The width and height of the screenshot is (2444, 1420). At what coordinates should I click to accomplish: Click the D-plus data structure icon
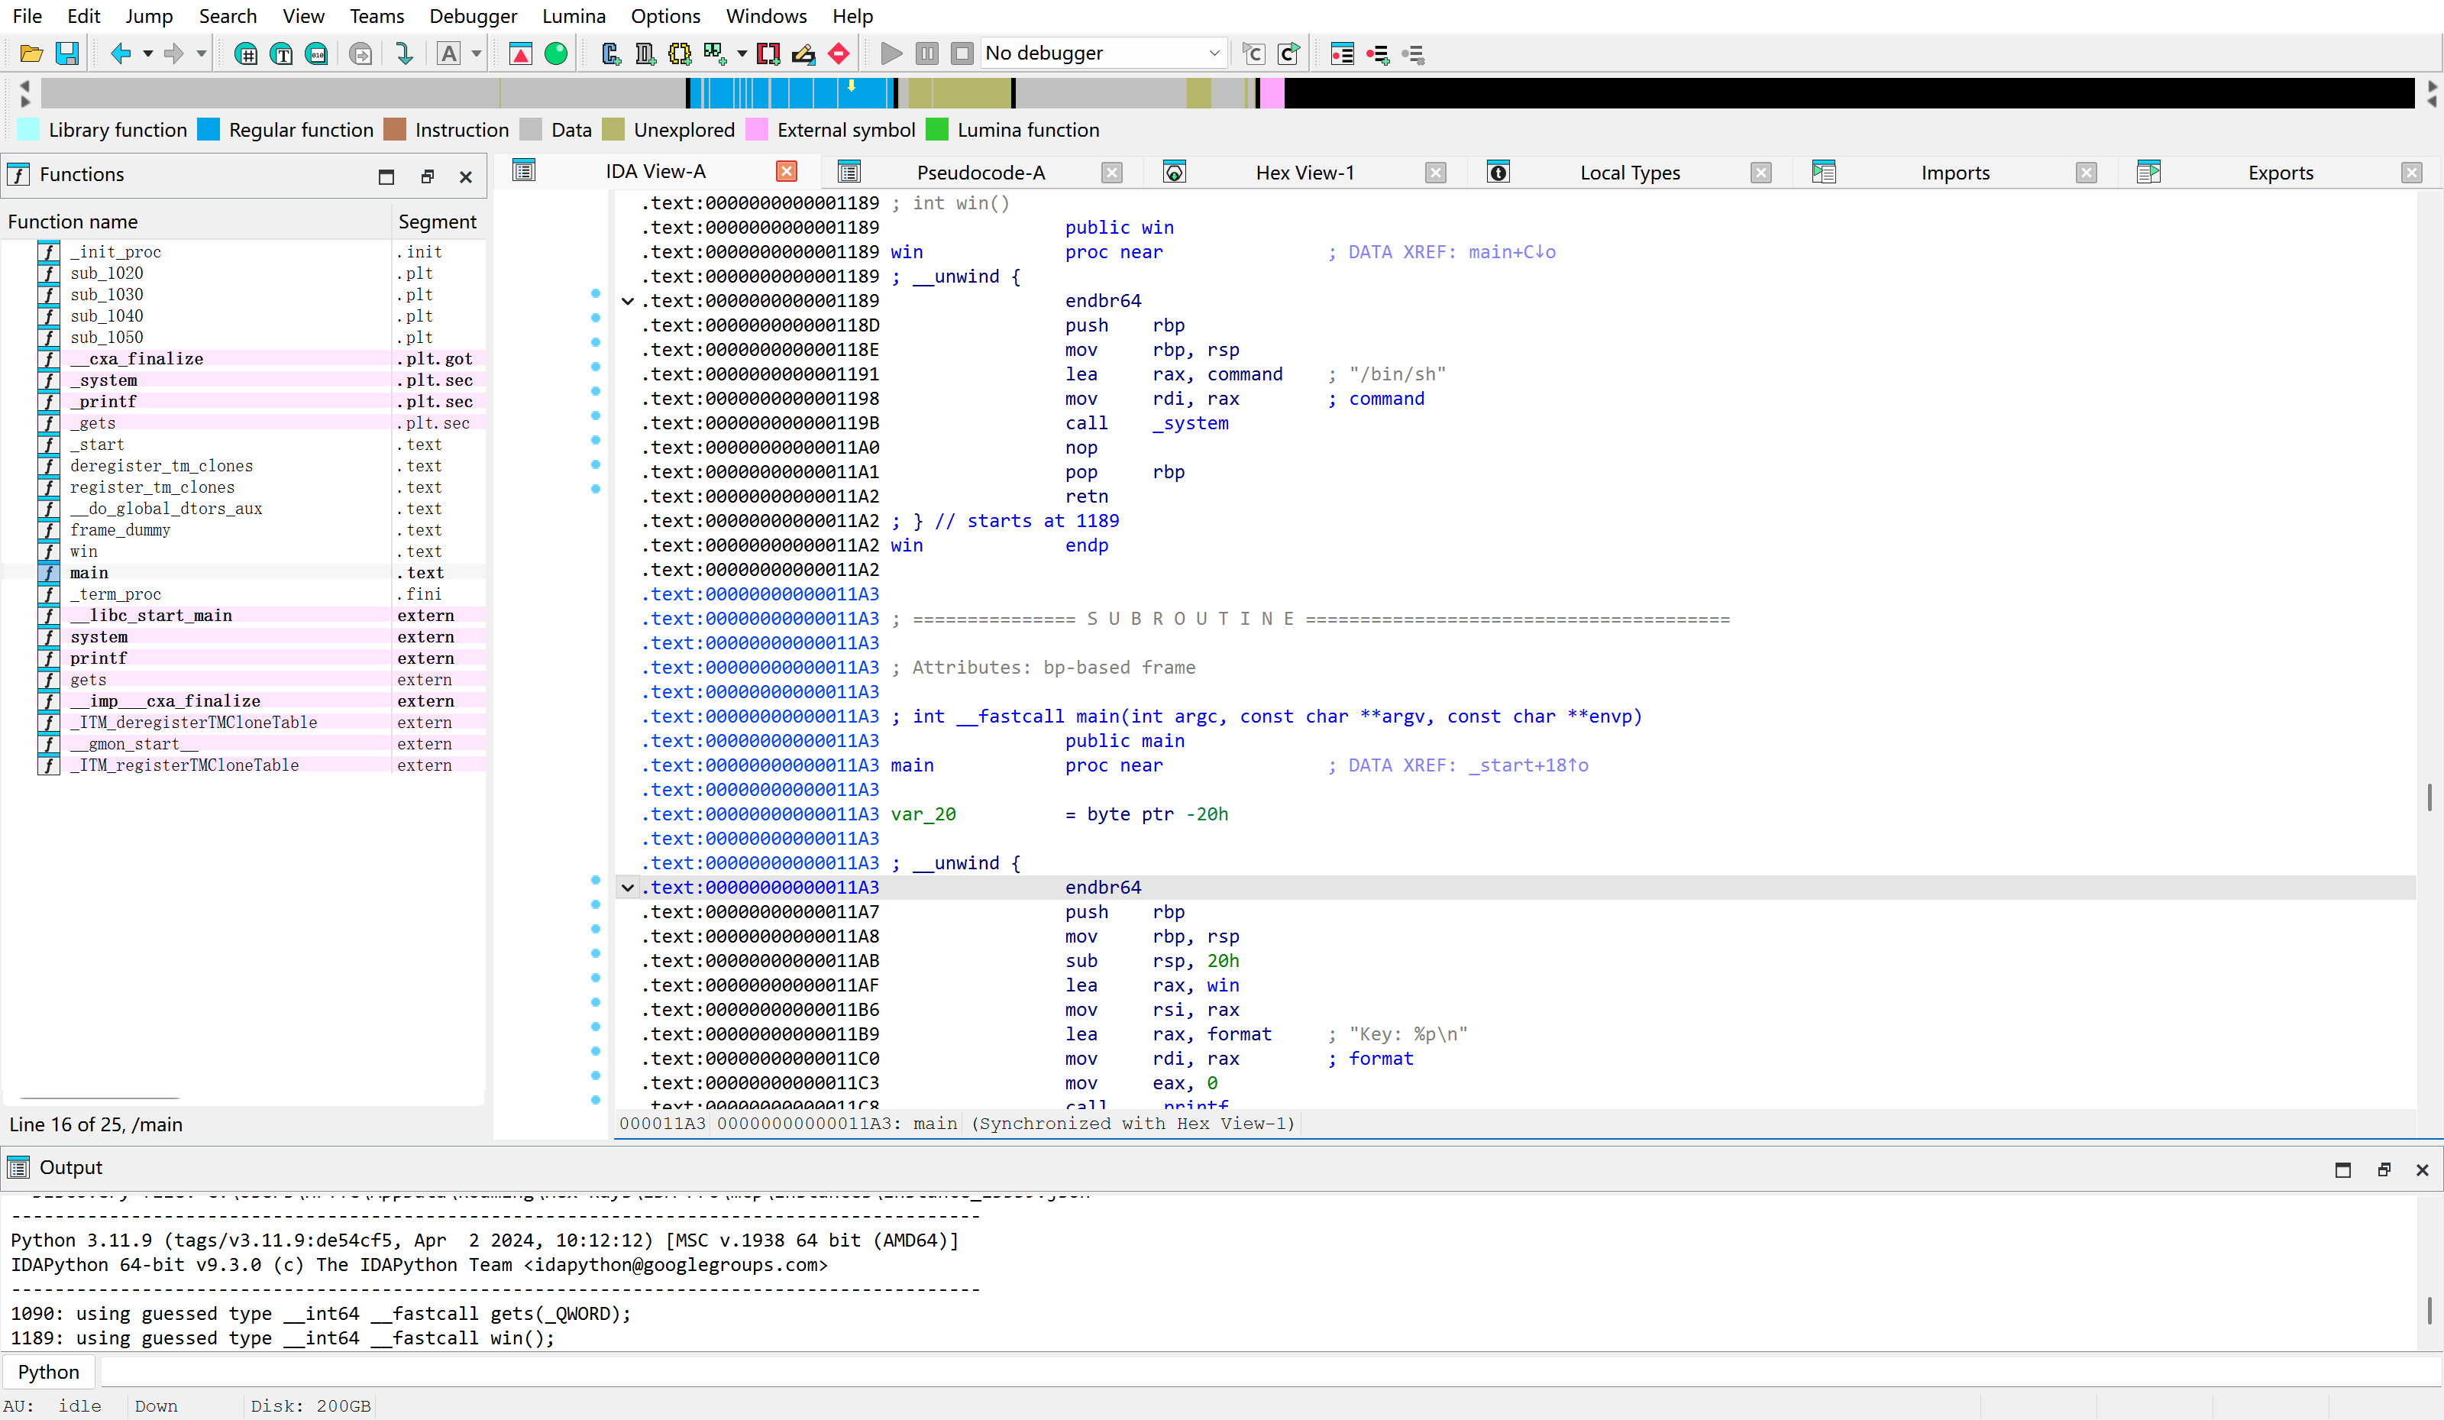tap(645, 53)
